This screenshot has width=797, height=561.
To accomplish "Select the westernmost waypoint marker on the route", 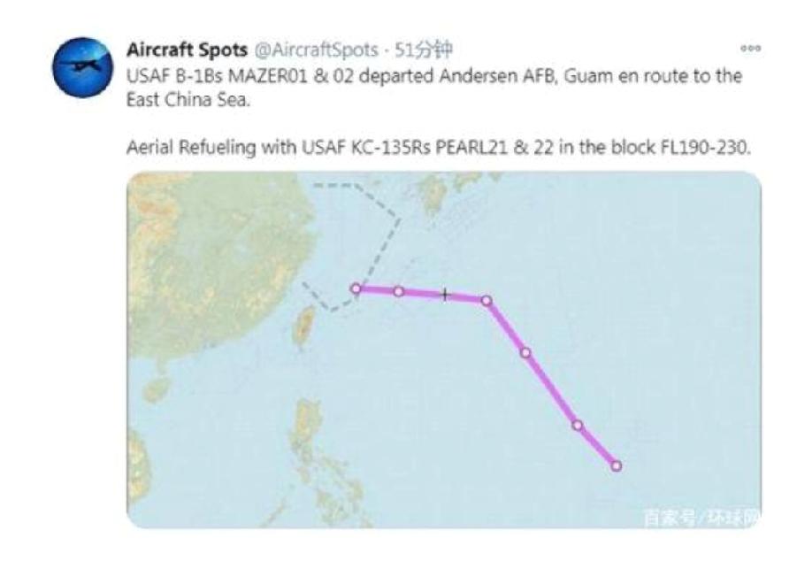I will pyautogui.click(x=355, y=287).
